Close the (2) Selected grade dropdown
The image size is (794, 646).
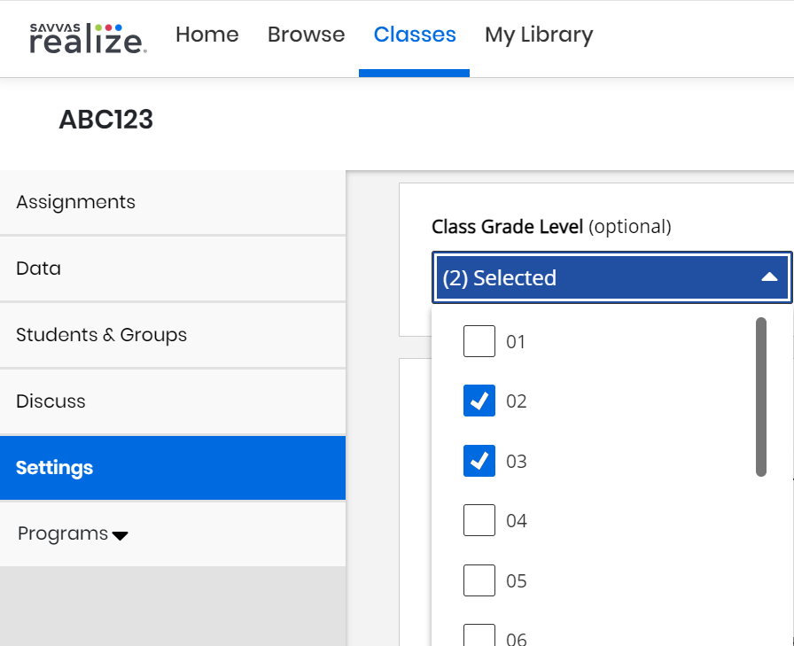point(611,277)
